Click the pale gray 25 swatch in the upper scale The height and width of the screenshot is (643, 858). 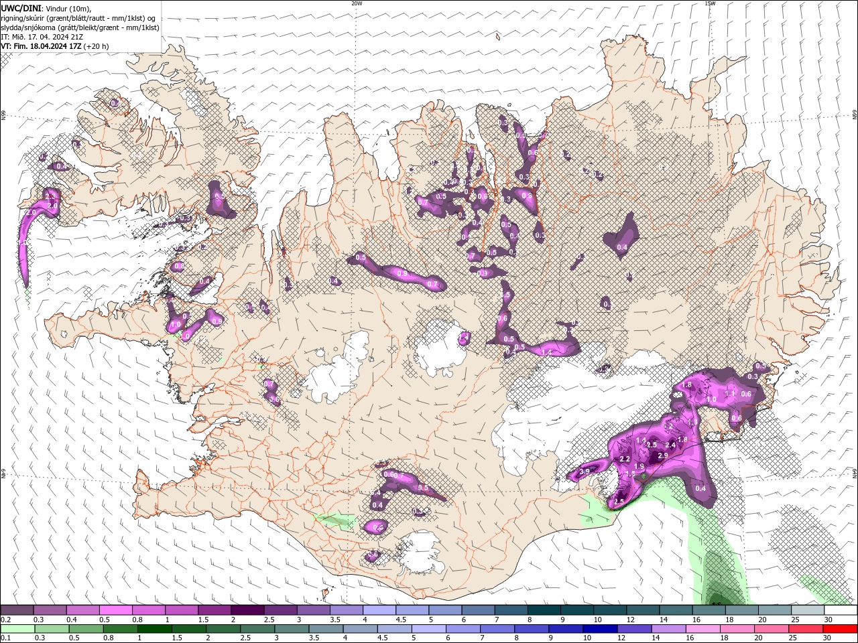tap(808, 610)
